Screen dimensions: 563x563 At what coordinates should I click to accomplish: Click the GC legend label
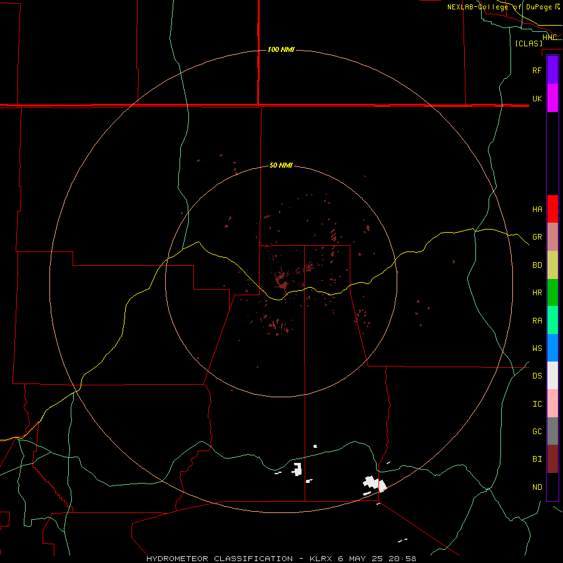[537, 432]
